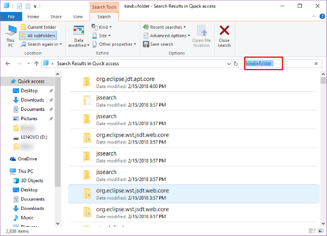Image resolution: width=327 pixels, height=236 pixels.
Task: Open the Kind filter dropdown
Action: click(x=102, y=27)
